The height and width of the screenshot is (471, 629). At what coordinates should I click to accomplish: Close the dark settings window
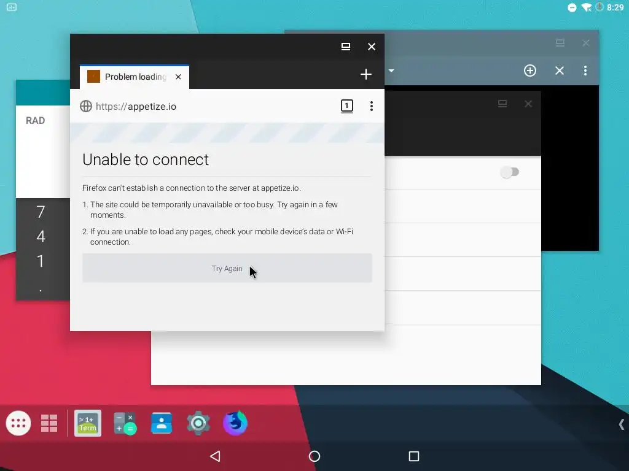click(528, 104)
